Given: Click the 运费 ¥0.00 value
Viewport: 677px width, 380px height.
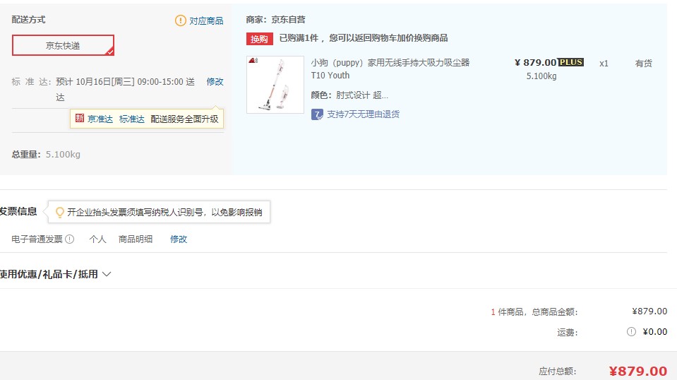Looking at the screenshot, I should [654, 332].
